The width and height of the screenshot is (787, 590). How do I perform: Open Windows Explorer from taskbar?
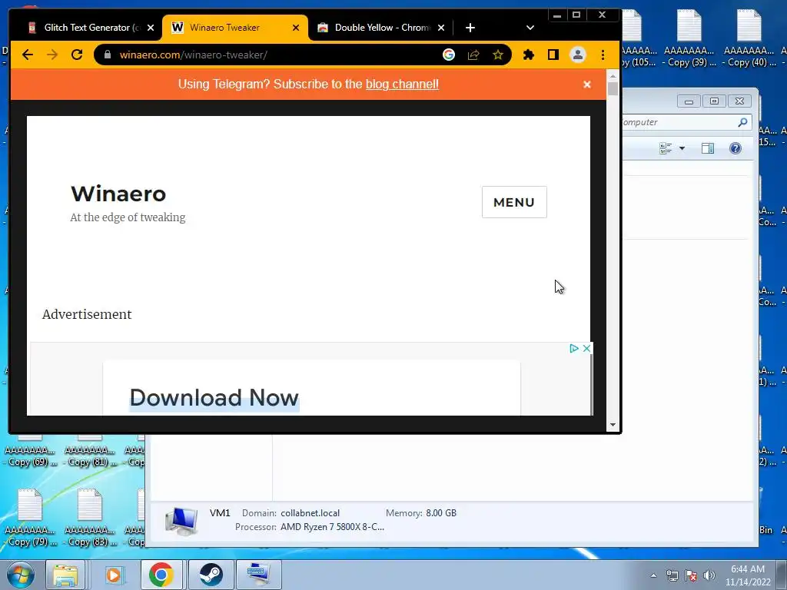point(66,575)
